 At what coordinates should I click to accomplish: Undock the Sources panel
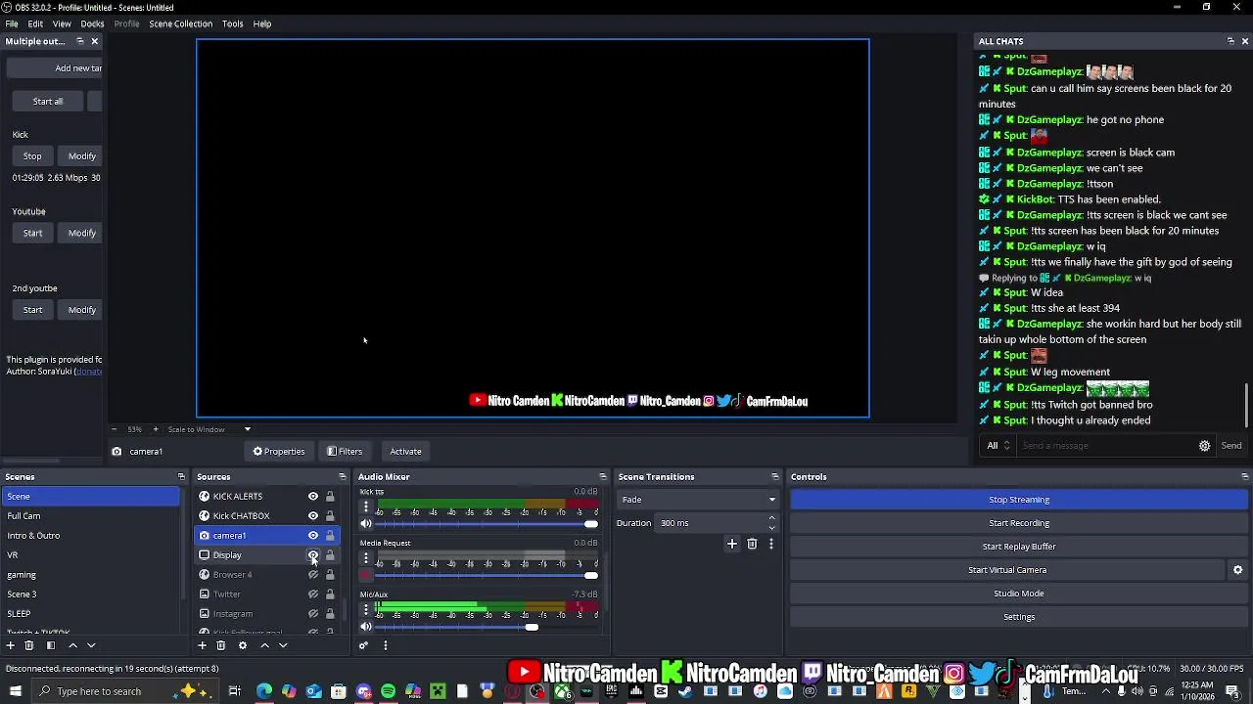[x=343, y=477]
